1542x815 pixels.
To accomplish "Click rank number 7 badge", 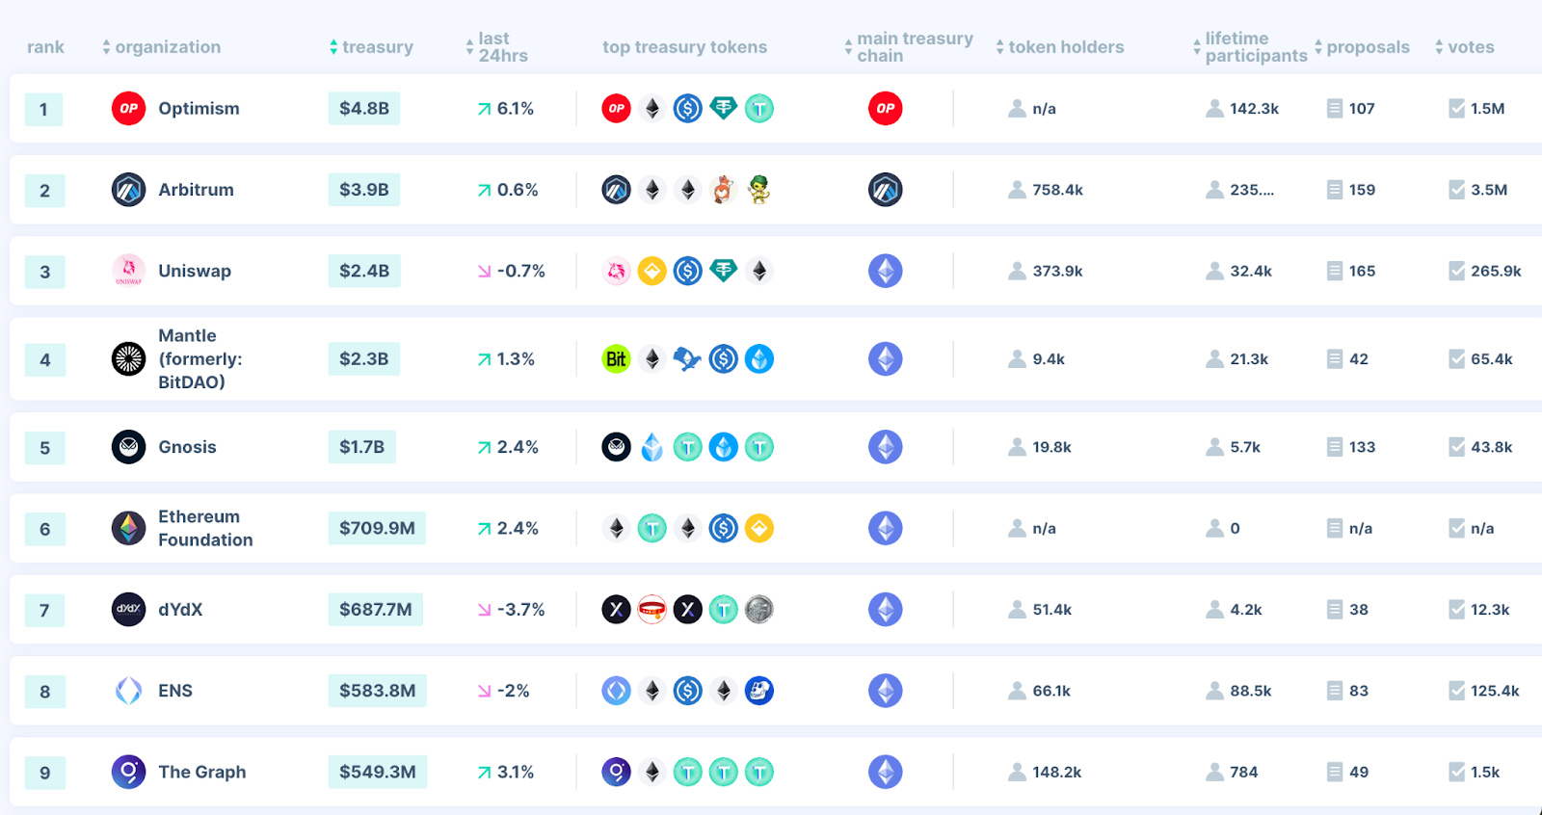I will click(x=44, y=610).
